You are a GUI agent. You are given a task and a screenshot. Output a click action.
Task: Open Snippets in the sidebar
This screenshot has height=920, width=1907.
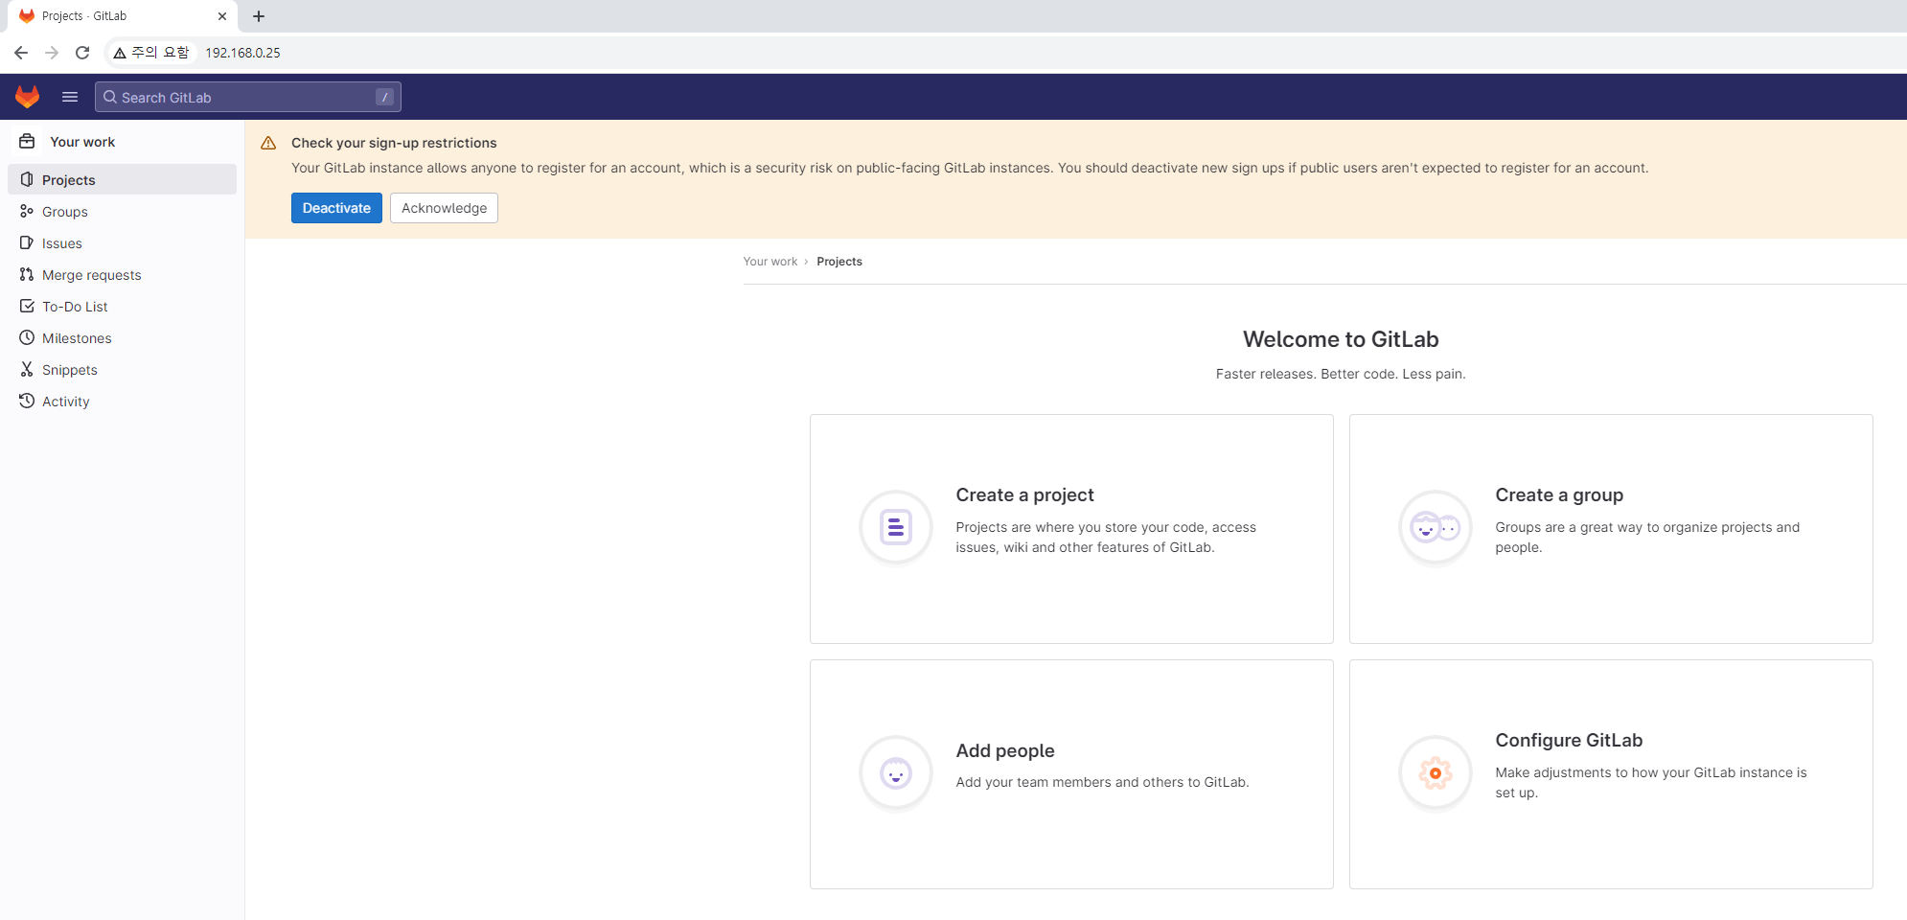(122, 369)
